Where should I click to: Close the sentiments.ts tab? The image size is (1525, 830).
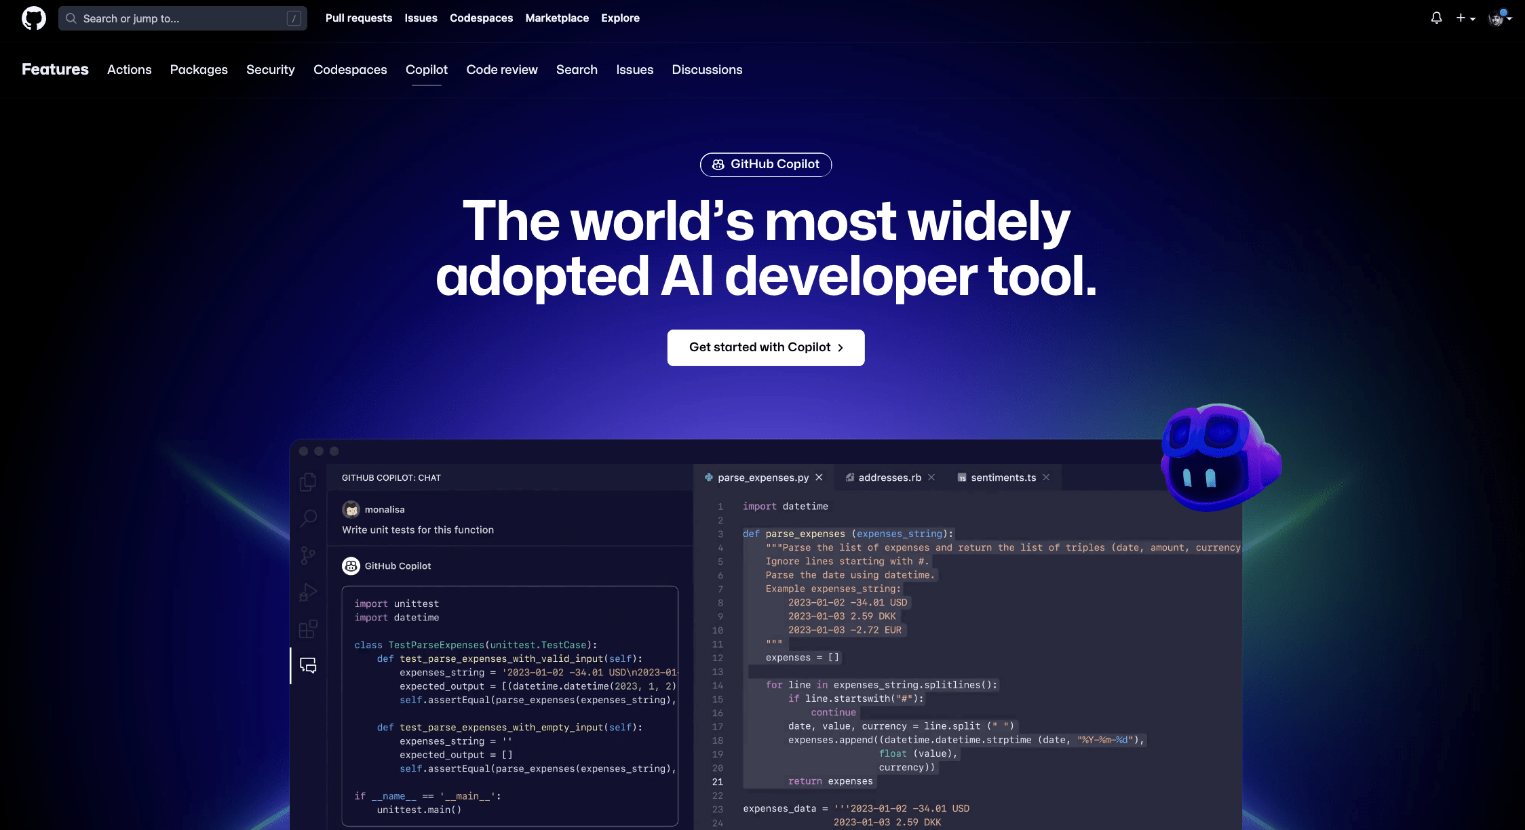click(x=1046, y=477)
